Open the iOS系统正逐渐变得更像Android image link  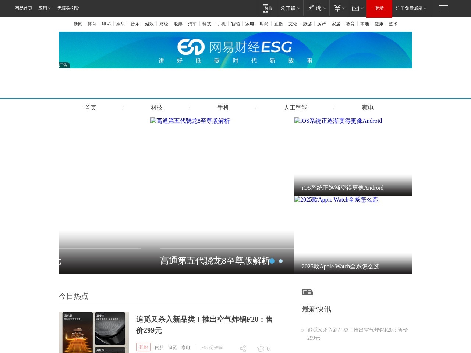pyautogui.click(x=338, y=121)
